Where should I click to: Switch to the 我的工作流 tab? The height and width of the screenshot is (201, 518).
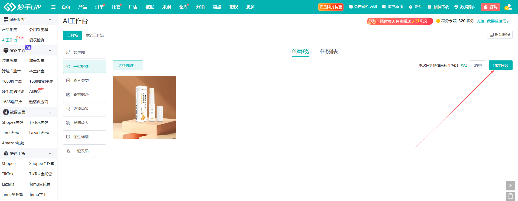click(x=95, y=35)
